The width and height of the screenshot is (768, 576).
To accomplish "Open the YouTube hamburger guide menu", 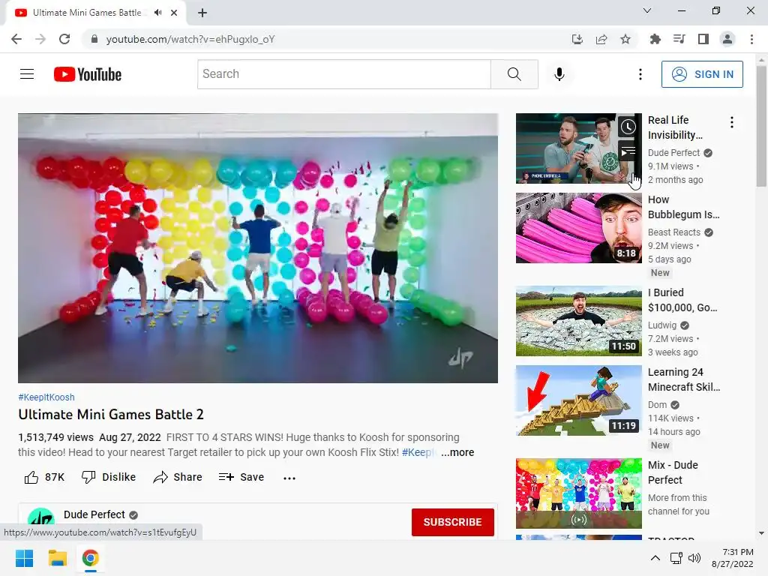I will [x=27, y=74].
